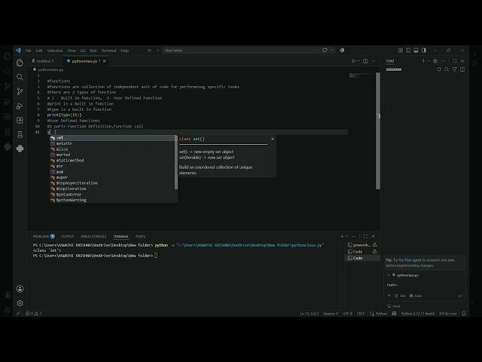Image resolution: width=482 pixels, height=362 pixels.
Task: Maximize the Chat panel
Action: click(x=455, y=61)
